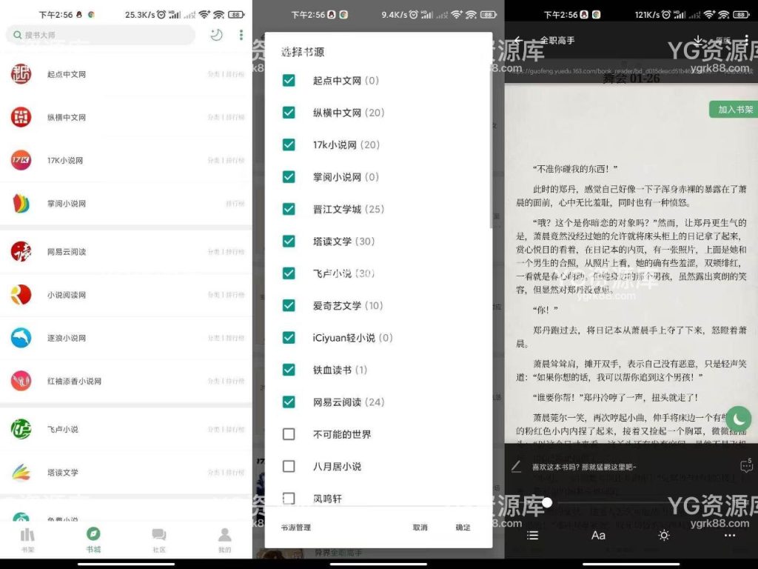Image resolution: width=758 pixels, height=569 pixels.
Task: Open the comment bubble icon showing 5
Action: click(746, 466)
